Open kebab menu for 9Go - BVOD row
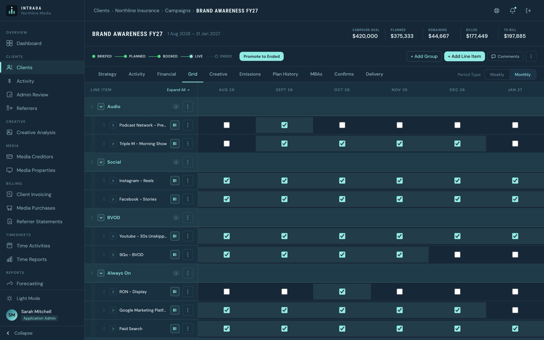This screenshot has height=340, width=544. coord(188,254)
